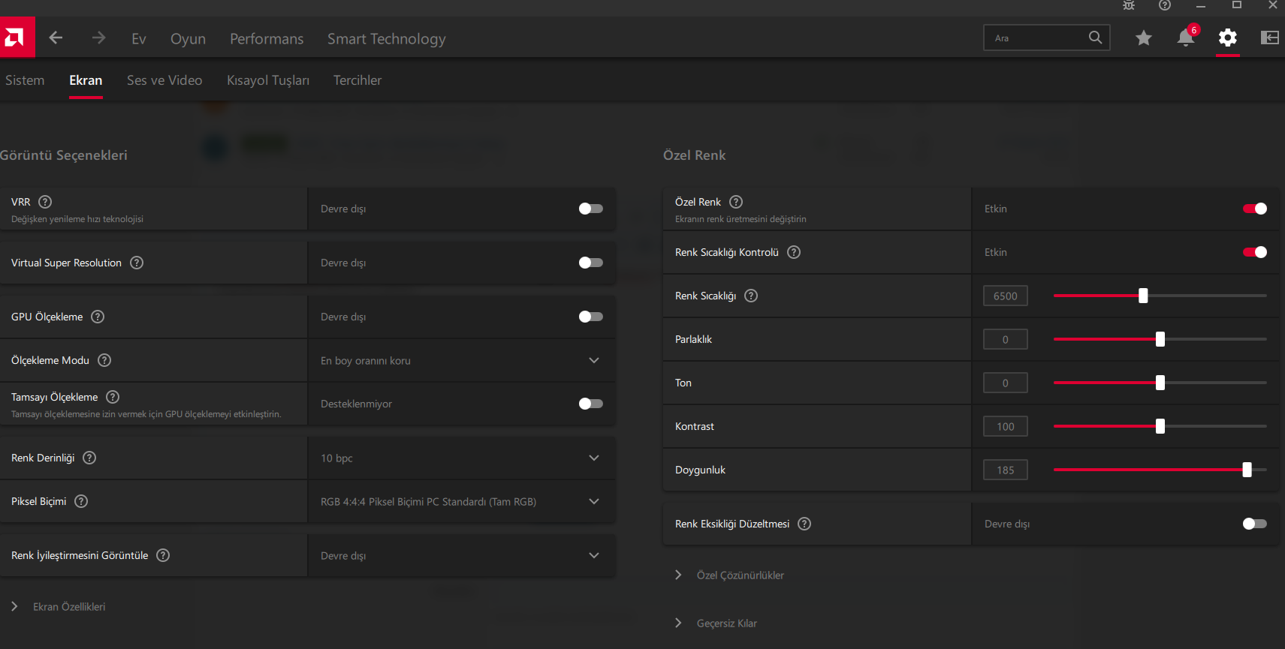1285x649 pixels.
Task: Open the settings gear icon
Action: click(x=1227, y=38)
